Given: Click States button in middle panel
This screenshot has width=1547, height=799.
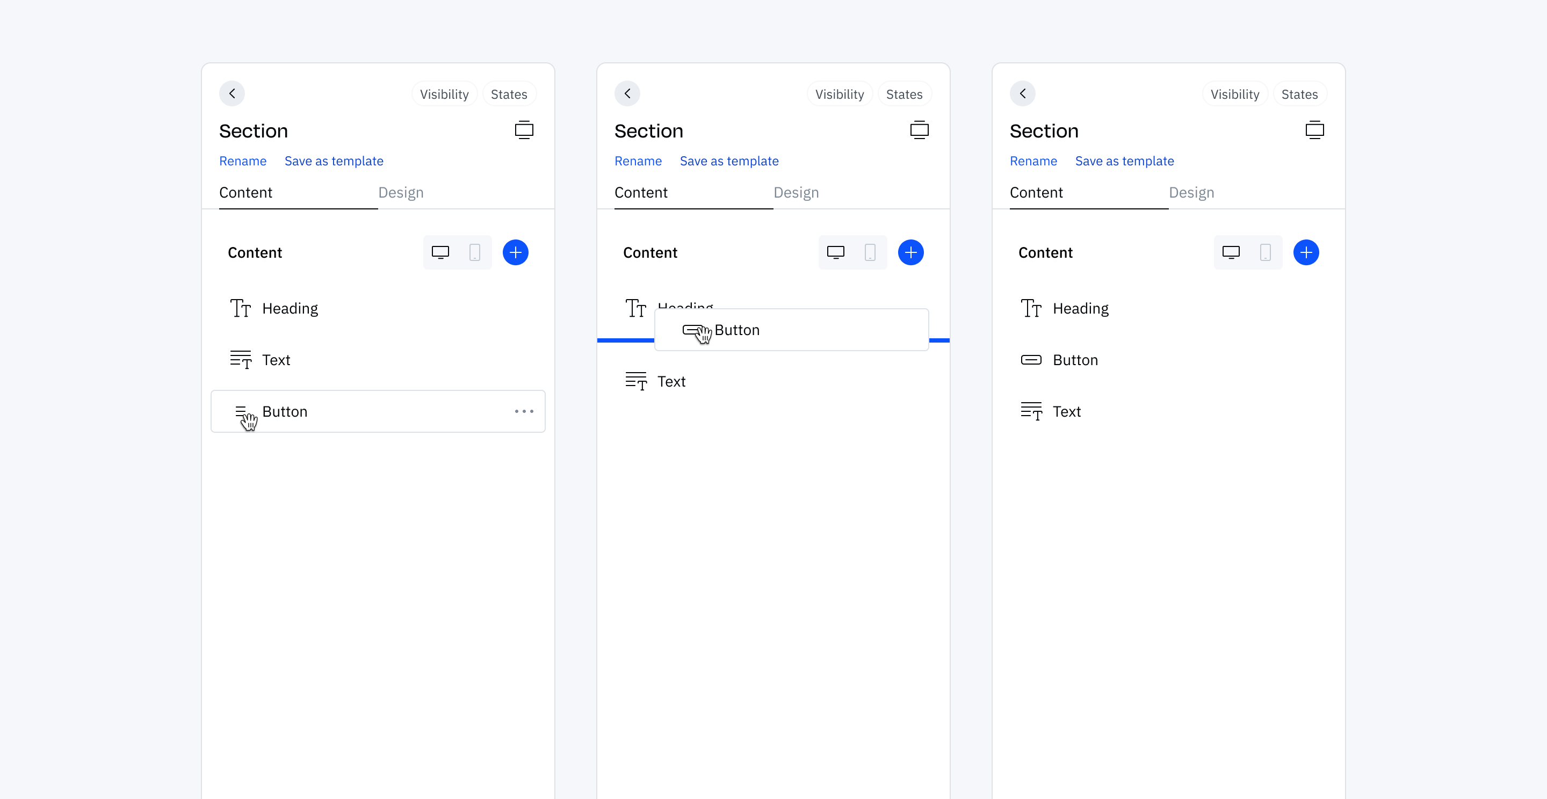Looking at the screenshot, I should [x=904, y=95].
